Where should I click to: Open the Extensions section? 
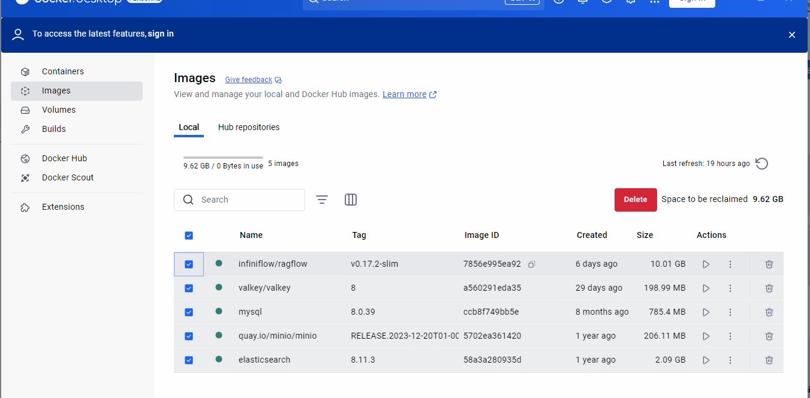[77, 207]
